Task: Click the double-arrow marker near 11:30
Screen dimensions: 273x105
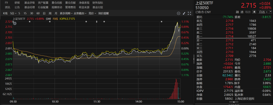Action: pos(97,21)
